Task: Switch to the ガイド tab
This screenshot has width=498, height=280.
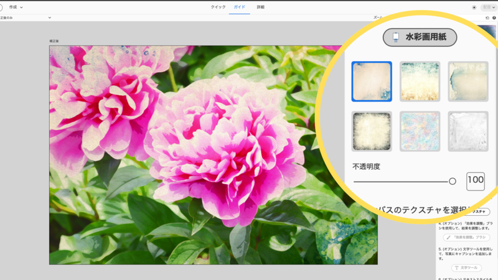Action: click(x=240, y=7)
